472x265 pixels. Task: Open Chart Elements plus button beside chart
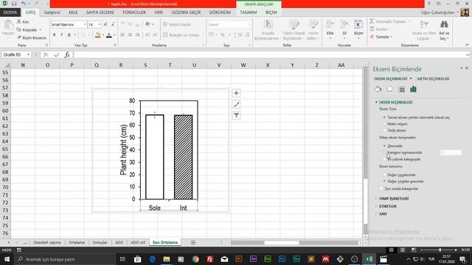click(236, 93)
